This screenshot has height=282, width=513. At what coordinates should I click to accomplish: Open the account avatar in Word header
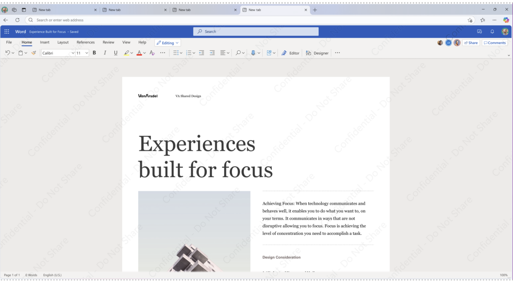tap(505, 32)
